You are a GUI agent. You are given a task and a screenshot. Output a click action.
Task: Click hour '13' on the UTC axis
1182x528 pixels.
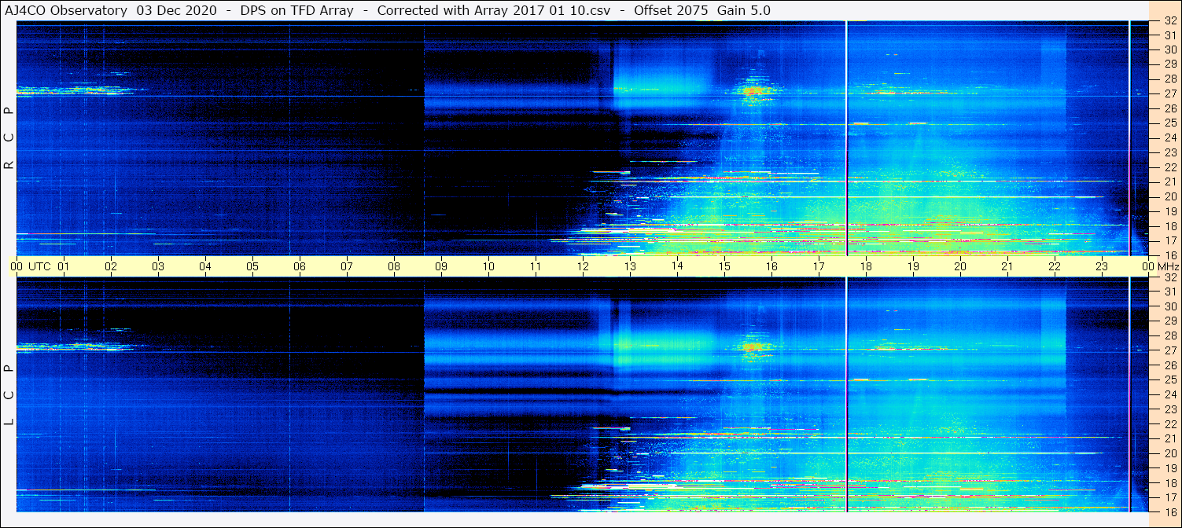point(630,266)
